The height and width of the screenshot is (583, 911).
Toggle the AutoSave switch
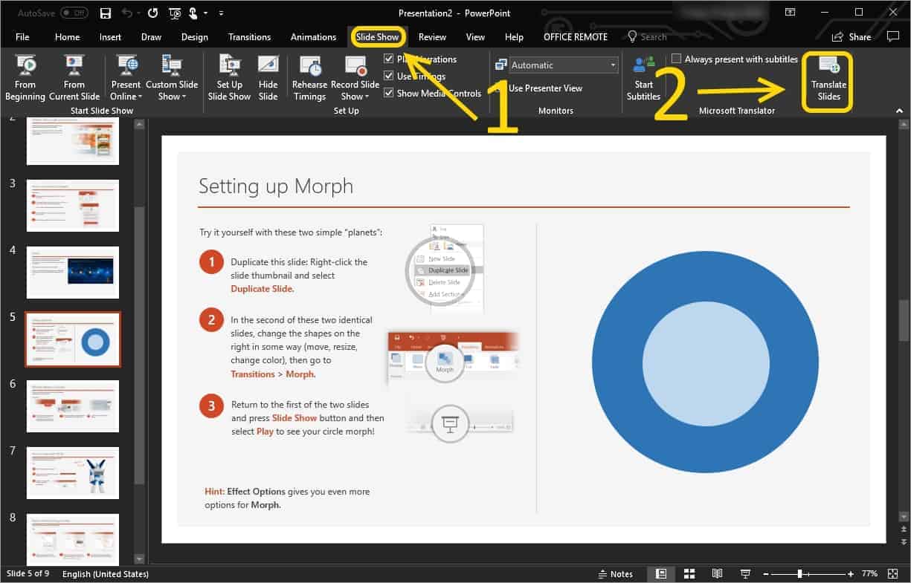click(x=74, y=13)
